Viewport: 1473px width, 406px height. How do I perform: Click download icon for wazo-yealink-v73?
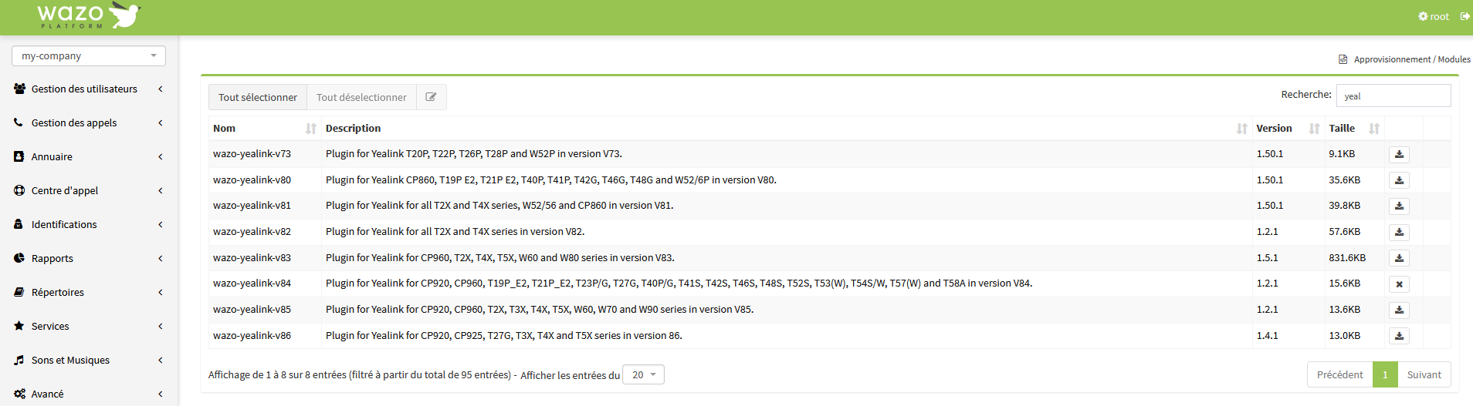[x=1399, y=154]
